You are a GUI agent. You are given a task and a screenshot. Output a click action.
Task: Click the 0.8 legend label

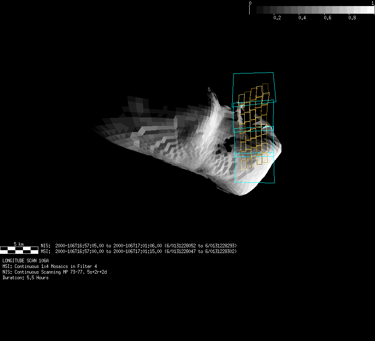352,18
